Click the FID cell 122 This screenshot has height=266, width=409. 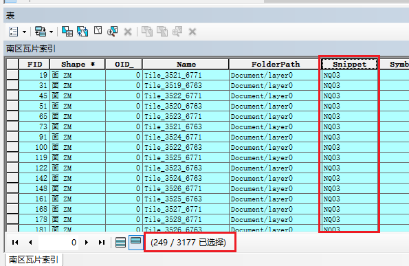34,168
